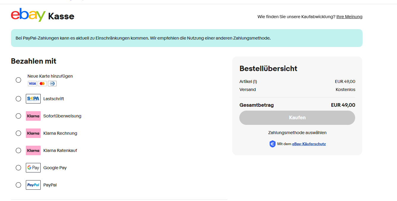The image size is (397, 201).
Task: Choose the Klarna Ratenkauf radio button
Action: click(x=18, y=150)
